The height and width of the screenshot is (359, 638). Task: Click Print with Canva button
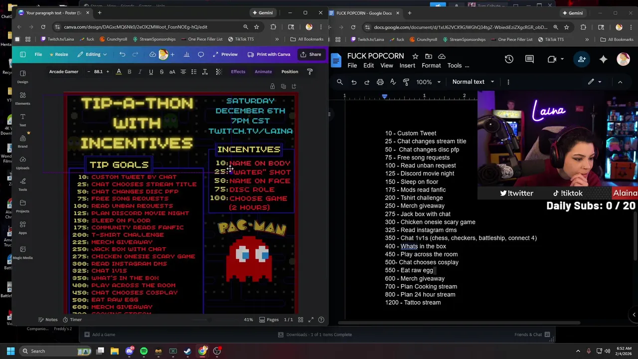(x=269, y=54)
